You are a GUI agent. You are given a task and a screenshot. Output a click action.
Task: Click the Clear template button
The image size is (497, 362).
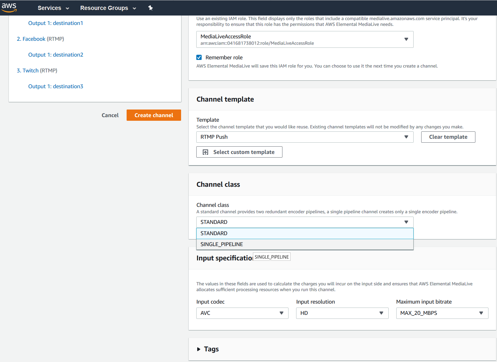click(x=448, y=137)
